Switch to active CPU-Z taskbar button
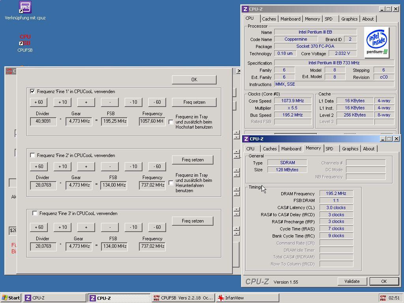Viewport: 404px width, 303px height. [x=119, y=298]
